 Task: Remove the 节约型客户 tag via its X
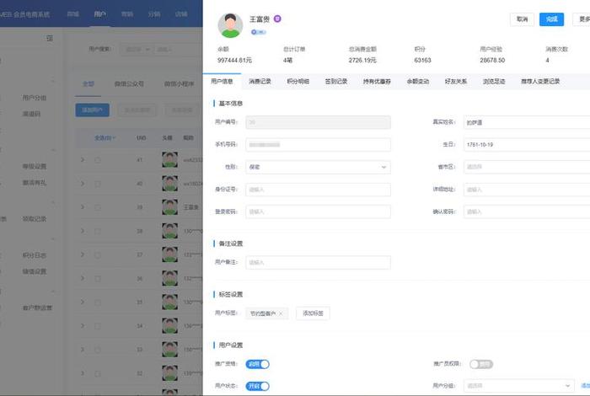pyautogui.click(x=281, y=313)
